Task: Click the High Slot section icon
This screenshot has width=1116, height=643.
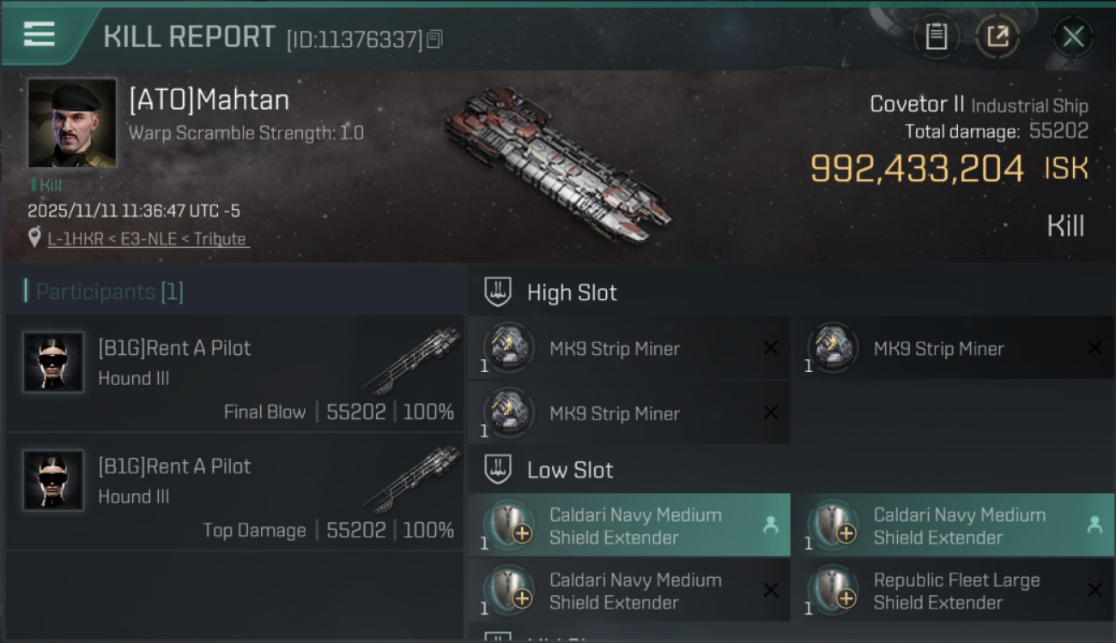Action: 498,292
